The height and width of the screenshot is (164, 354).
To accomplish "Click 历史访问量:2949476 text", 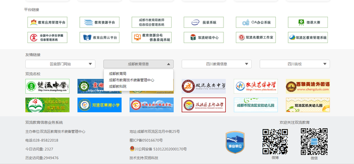I will [x=42, y=158].
